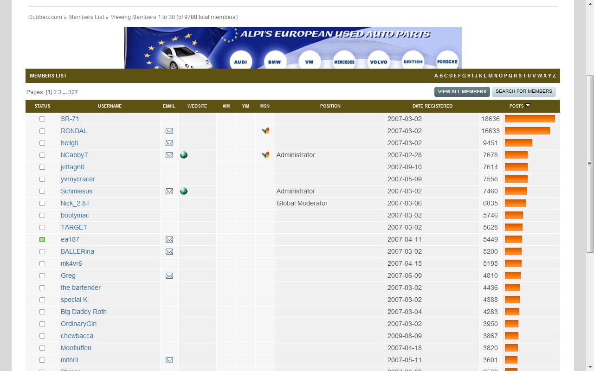
Task: Filter members by letter A
Action: pos(436,76)
